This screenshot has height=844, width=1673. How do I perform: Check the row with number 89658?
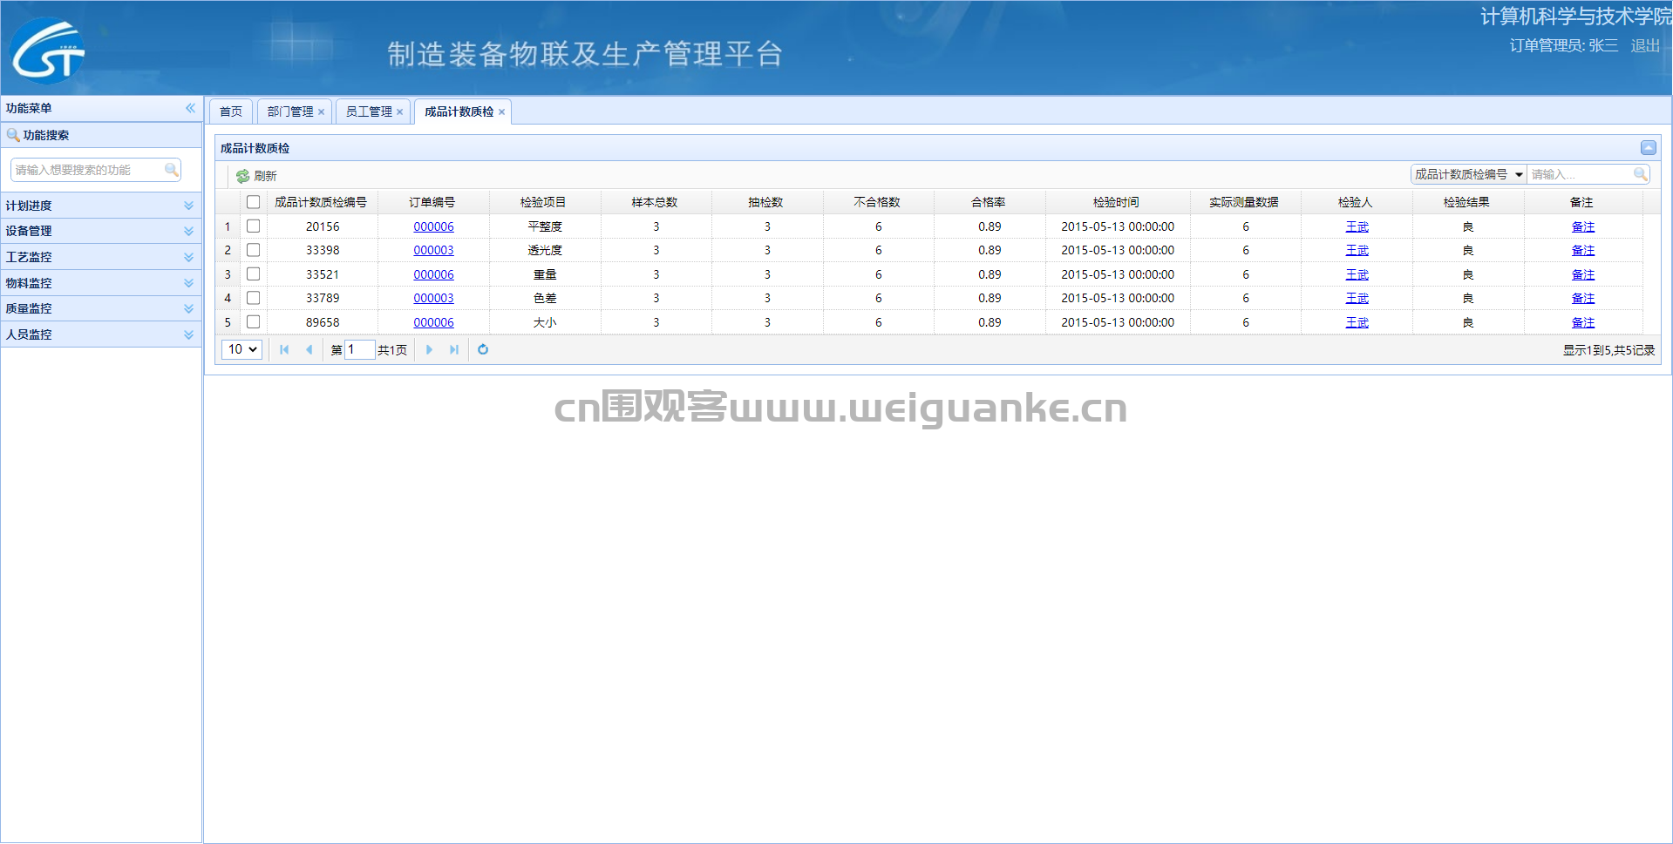[x=254, y=321]
